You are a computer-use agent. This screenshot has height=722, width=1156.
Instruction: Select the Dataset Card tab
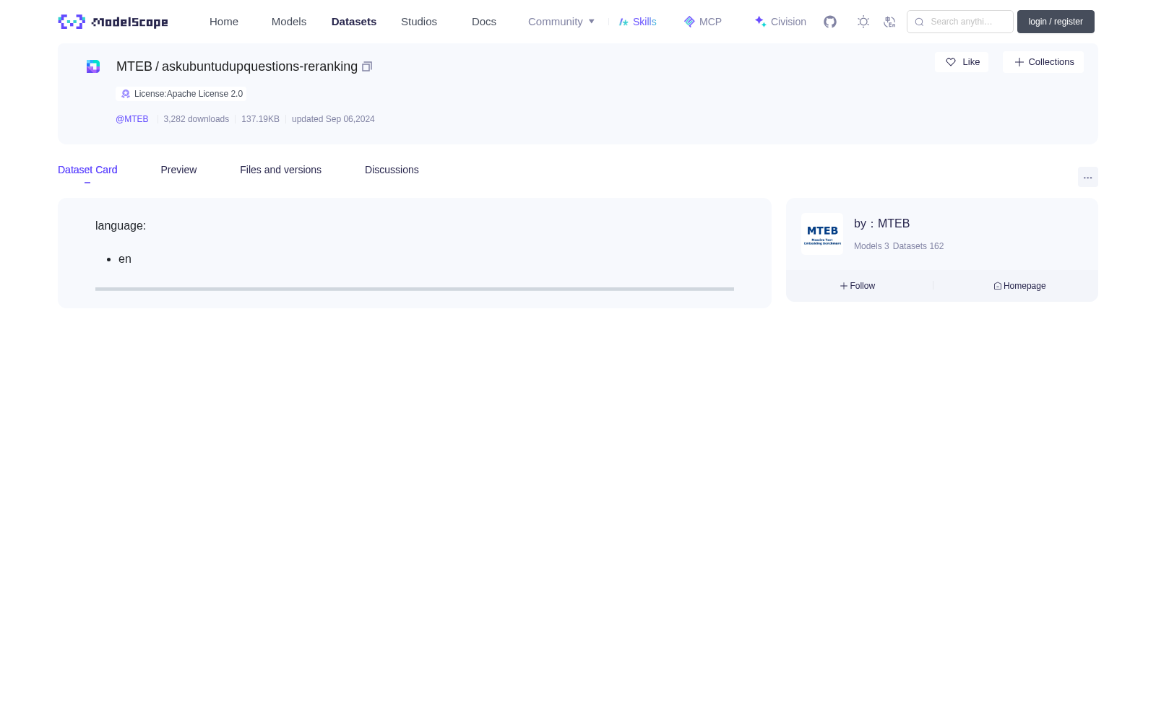pyautogui.click(x=87, y=170)
